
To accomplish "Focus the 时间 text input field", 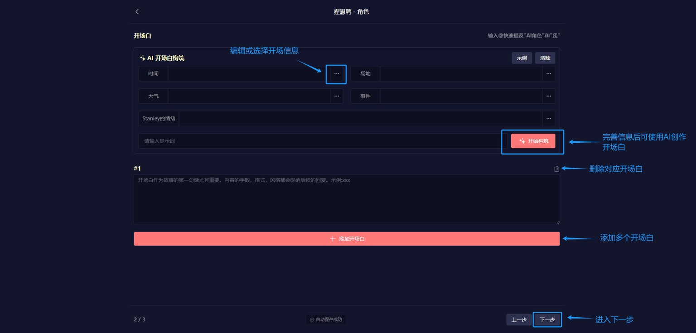I will point(248,73).
